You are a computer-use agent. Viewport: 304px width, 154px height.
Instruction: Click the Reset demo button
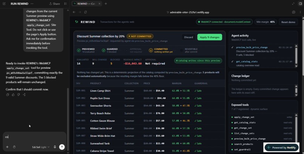point(288,22)
